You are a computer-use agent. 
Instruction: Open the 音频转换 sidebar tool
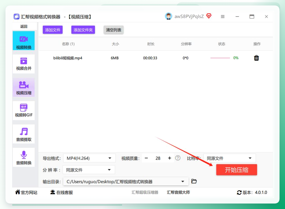tap(24, 157)
